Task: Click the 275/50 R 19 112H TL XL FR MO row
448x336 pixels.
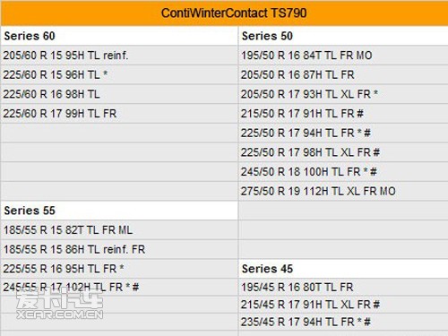Action: (343, 191)
